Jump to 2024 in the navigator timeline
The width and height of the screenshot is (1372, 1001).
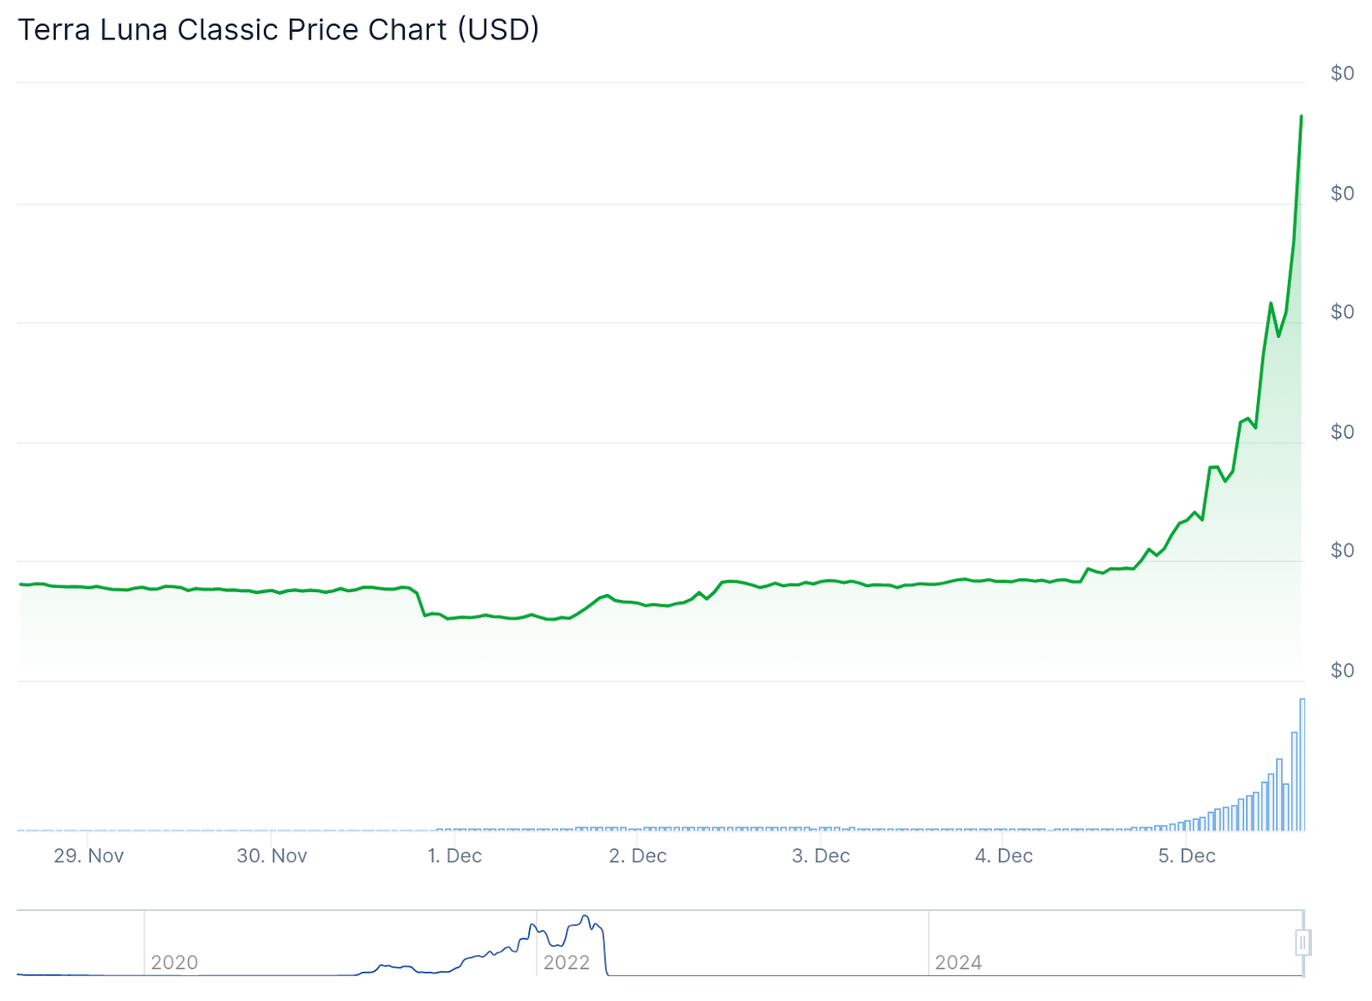958,962
